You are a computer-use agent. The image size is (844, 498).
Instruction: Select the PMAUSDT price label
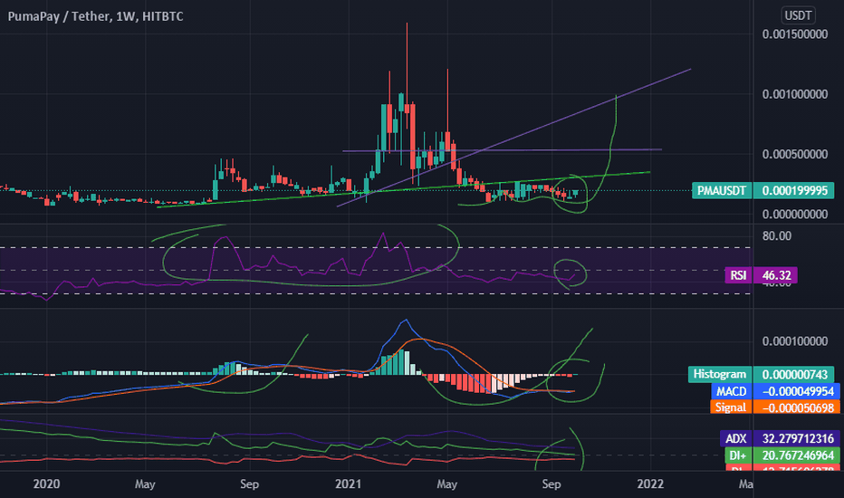(x=722, y=190)
